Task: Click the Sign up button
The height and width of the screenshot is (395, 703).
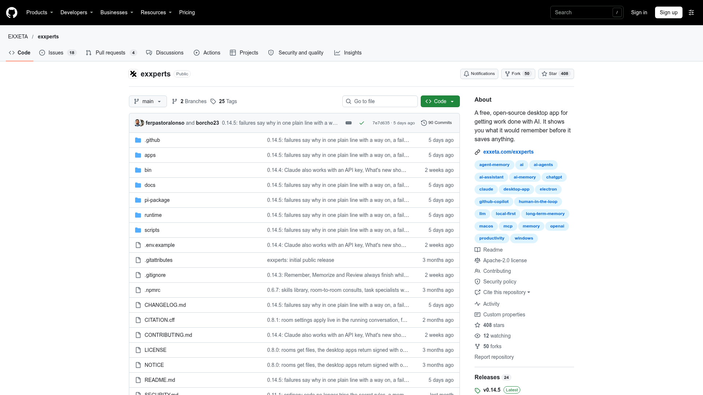Action: point(669,12)
